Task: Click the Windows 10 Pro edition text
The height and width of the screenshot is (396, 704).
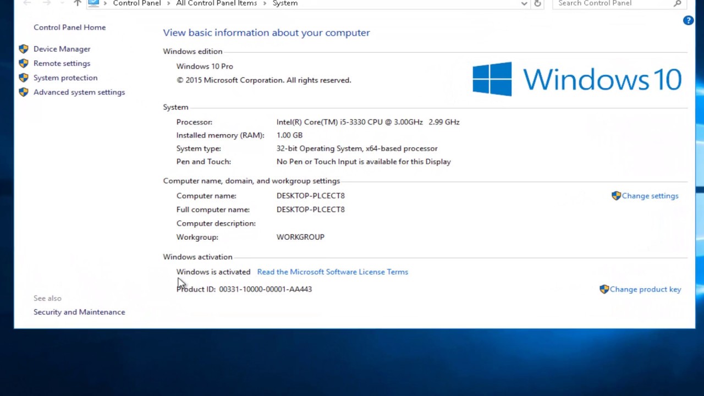Action: pyautogui.click(x=205, y=66)
